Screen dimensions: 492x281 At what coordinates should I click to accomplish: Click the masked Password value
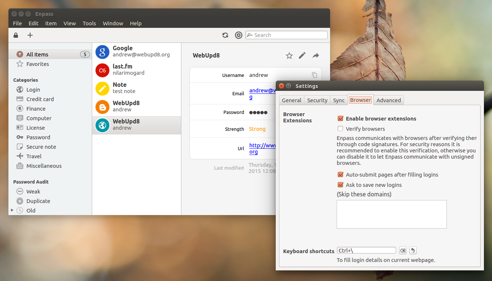258,112
